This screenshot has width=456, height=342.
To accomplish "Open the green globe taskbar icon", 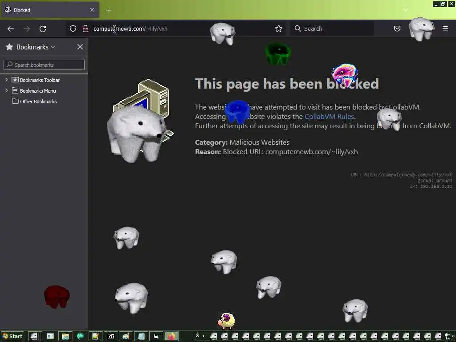I will (81, 336).
